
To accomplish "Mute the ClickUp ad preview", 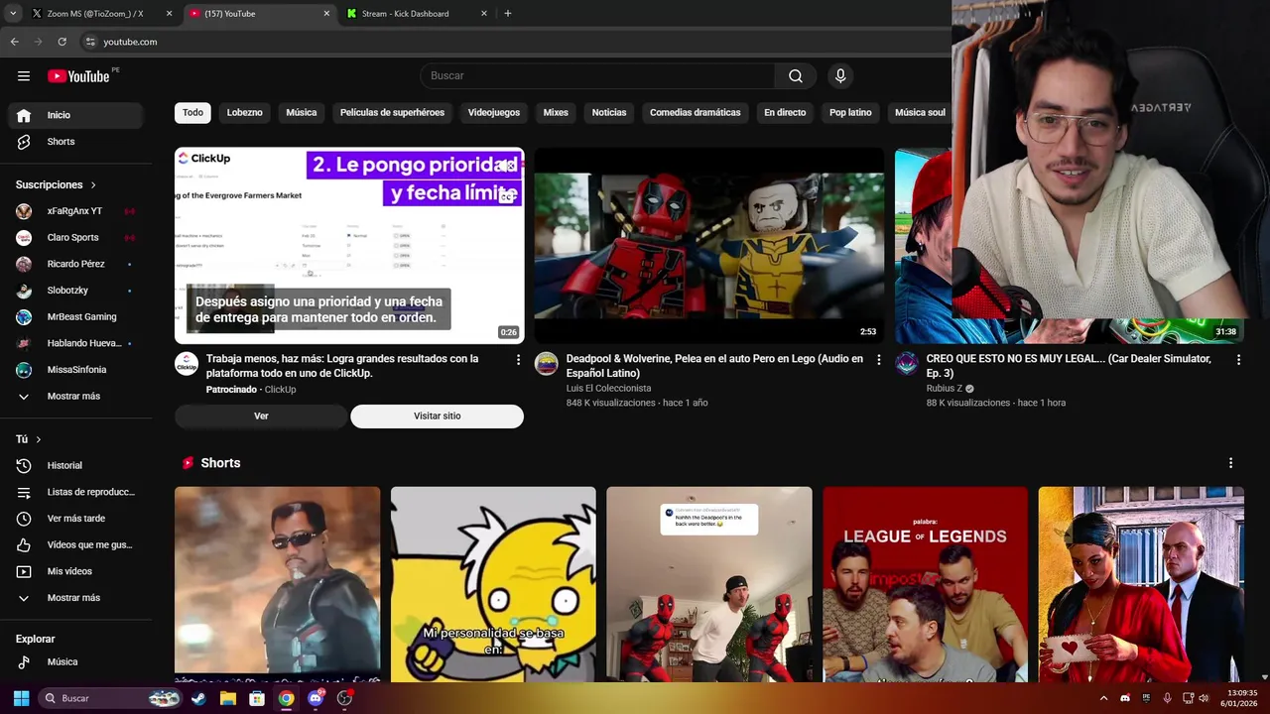I will tap(507, 166).
